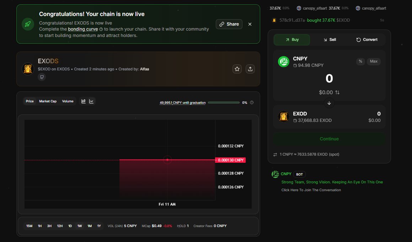The image size is (412, 242).
Task: Toggle percentage input with the % button
Action: click(360, 61)
